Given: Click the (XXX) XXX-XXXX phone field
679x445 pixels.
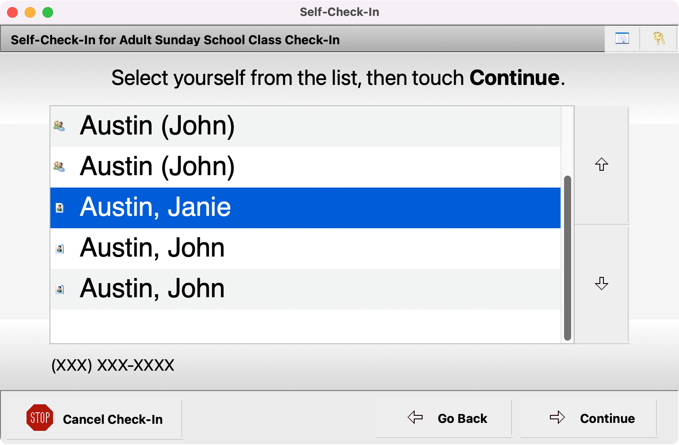Looking at the screenshot, I should tap(113, 365).
